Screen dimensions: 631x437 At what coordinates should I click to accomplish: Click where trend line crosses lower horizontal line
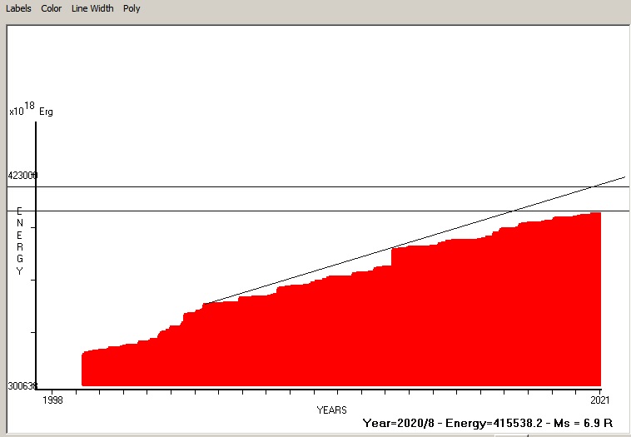tap(514, 211)
